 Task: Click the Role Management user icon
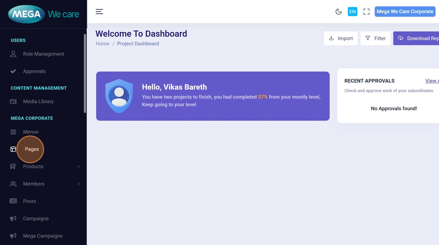(x=13, y=54)
